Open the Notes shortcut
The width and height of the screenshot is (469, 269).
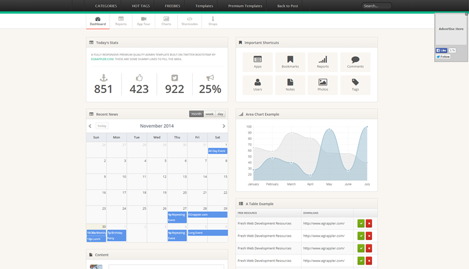point(290,85)
